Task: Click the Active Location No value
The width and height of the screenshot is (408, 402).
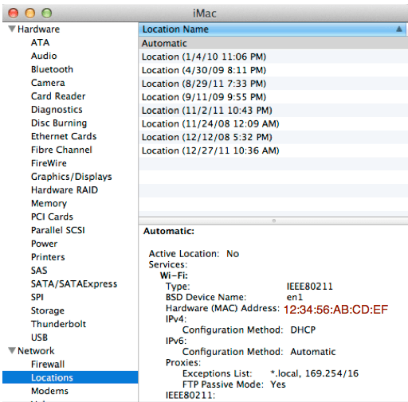Action: point(233,254)
